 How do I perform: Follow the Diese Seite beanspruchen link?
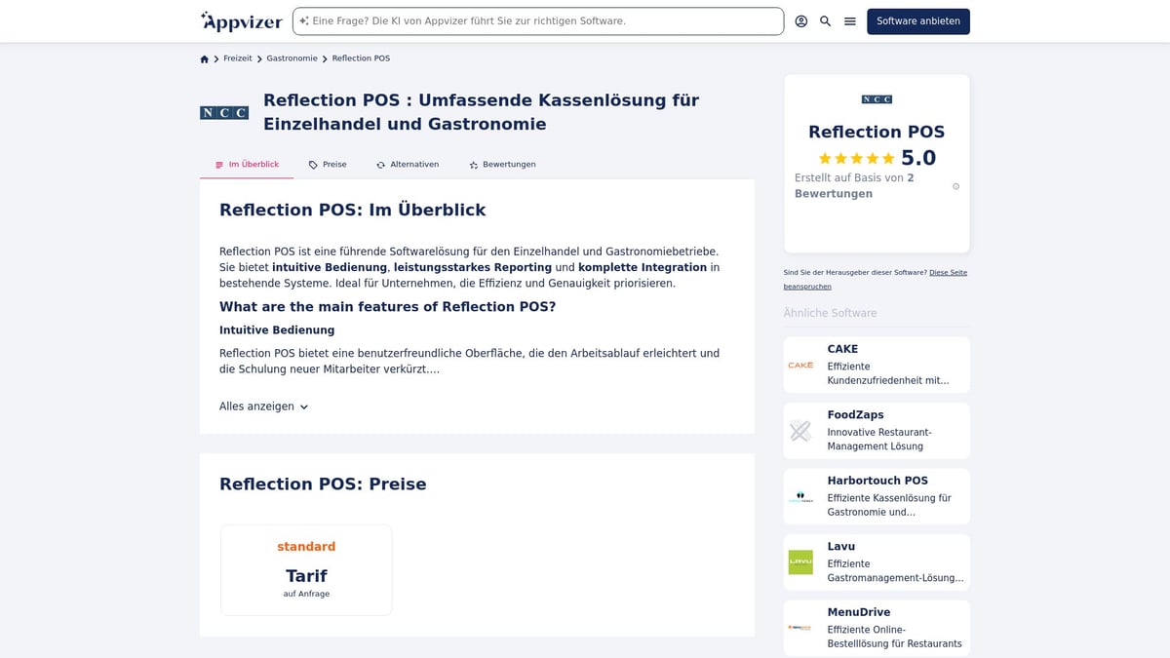pos(948,273)
